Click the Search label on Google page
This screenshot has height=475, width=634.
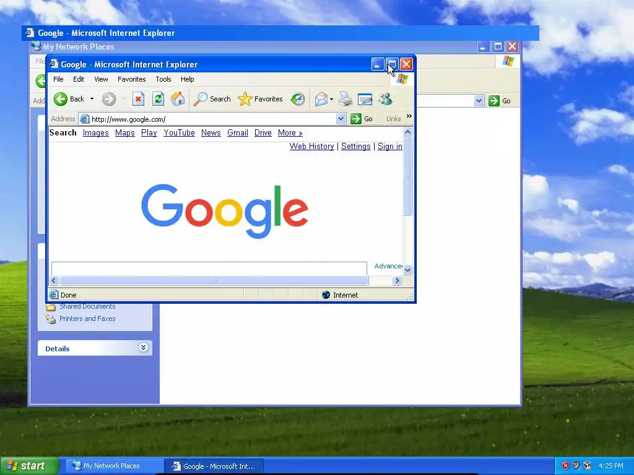click(63, 132)
